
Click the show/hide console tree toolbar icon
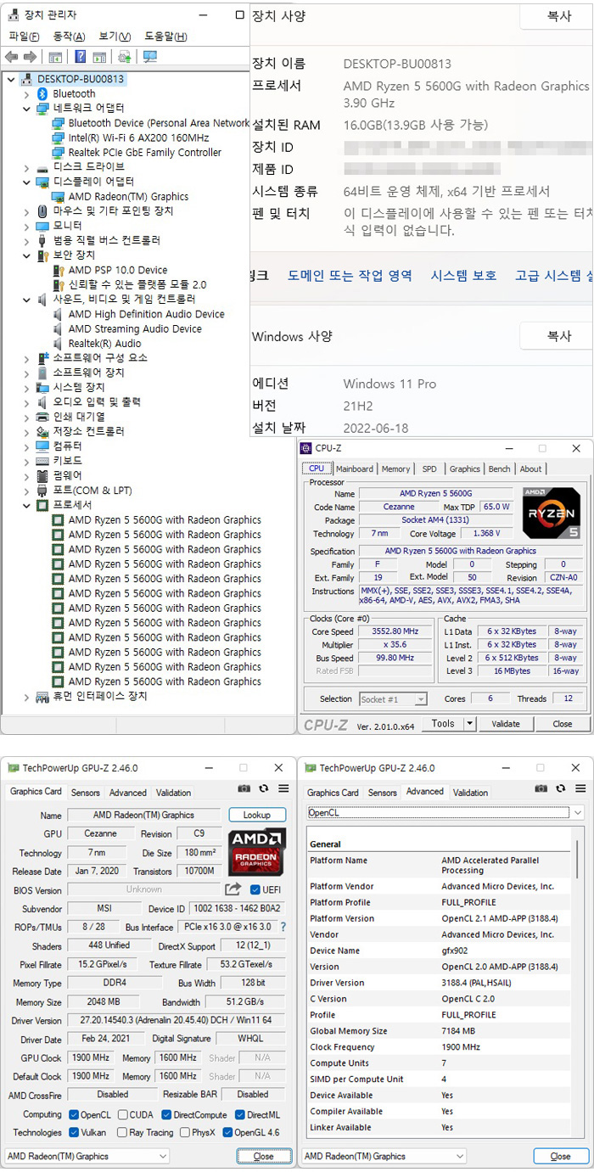click(55, 57)
